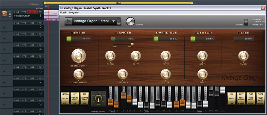Add an instrument to track 5 with plus icon
This screenshot has width=267, height=115.
click(4, 60)
